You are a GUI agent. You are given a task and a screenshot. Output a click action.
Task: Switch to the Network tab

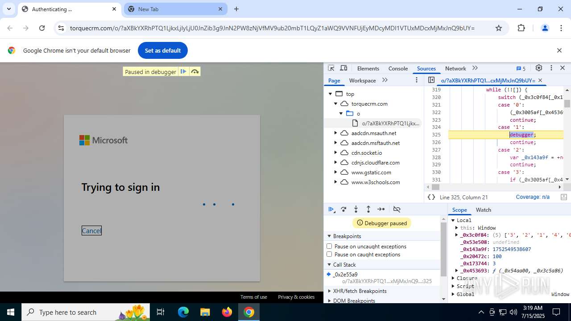(x=455, y=68)
